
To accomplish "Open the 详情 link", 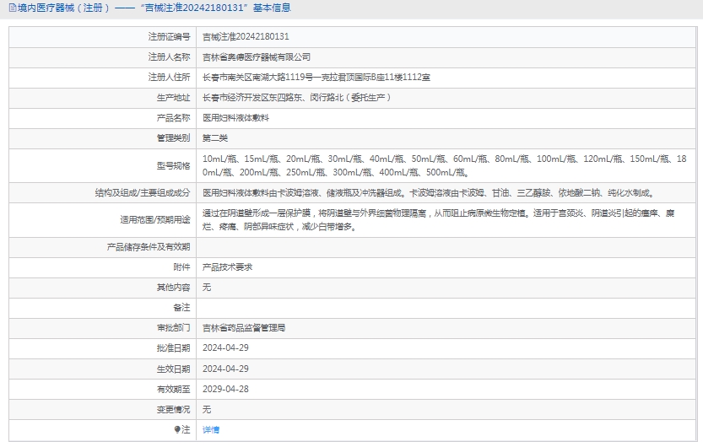I will point(211,429).
